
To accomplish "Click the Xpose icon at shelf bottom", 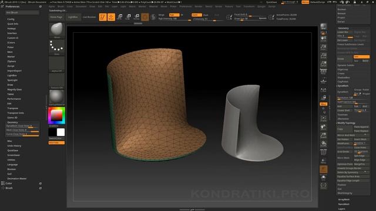I will 324,186.
